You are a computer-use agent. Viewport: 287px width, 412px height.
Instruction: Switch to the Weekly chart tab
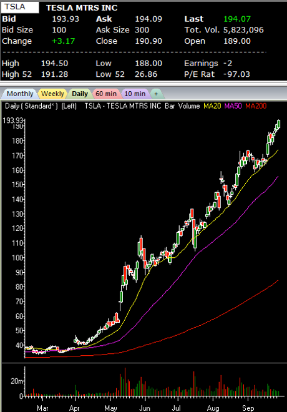(x=52, y=94)
